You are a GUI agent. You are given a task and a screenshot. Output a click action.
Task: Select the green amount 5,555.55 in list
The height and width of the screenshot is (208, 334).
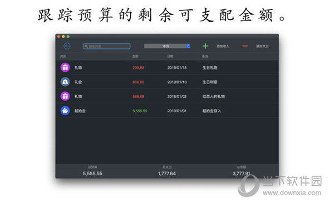pyautogui.click(x=140, y=111)
